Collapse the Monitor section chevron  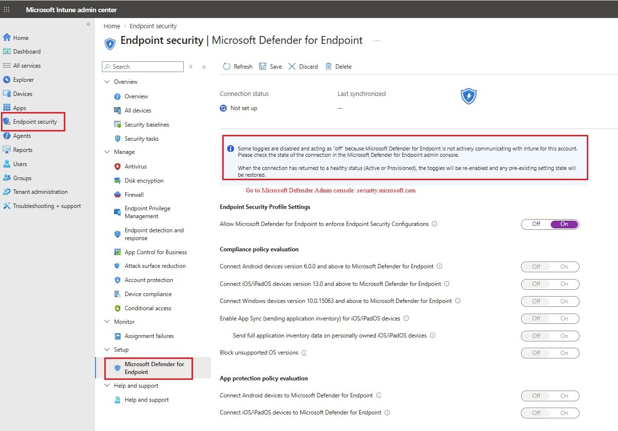[x=107, y=322]
